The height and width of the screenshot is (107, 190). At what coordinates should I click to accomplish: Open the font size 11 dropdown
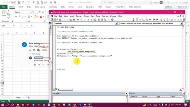coord(37,12)
